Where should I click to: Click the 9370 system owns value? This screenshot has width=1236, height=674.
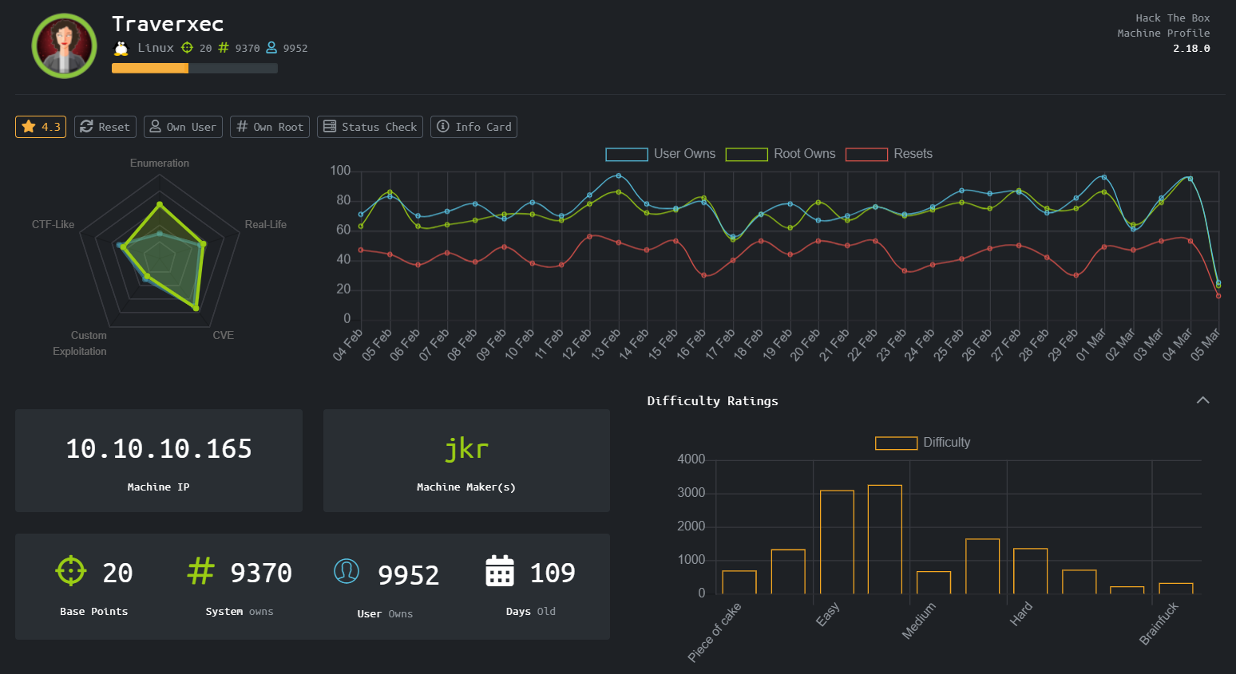(x=261, y=573)
